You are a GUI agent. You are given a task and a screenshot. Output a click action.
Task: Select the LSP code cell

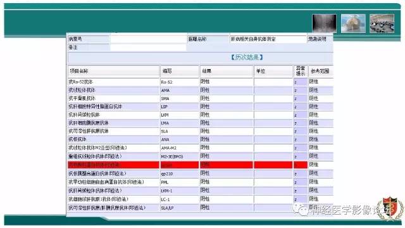[180, 106]
